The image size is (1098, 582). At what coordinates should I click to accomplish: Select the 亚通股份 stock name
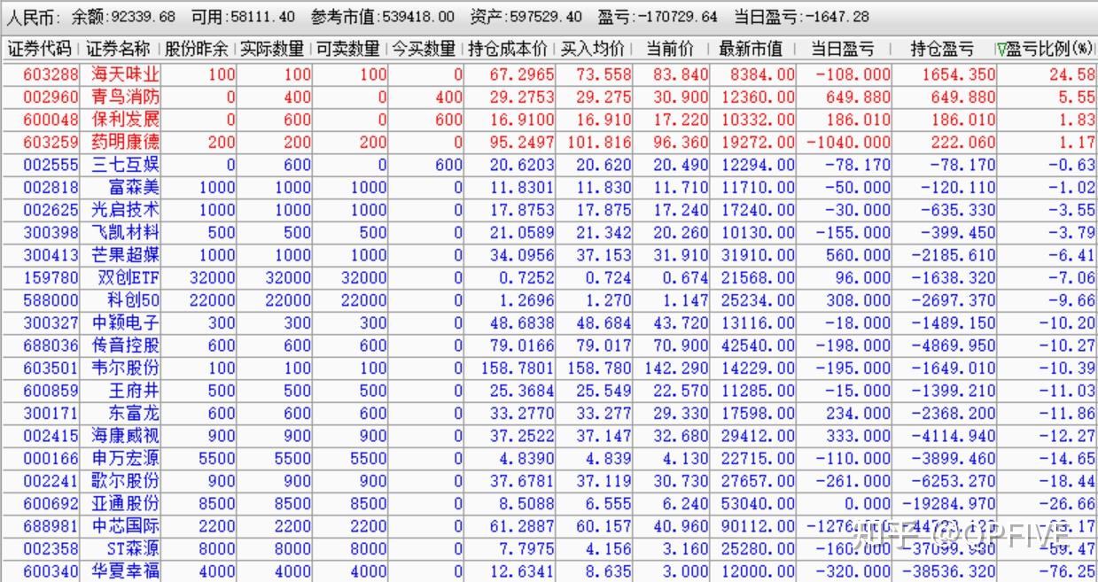coord(126,503)
